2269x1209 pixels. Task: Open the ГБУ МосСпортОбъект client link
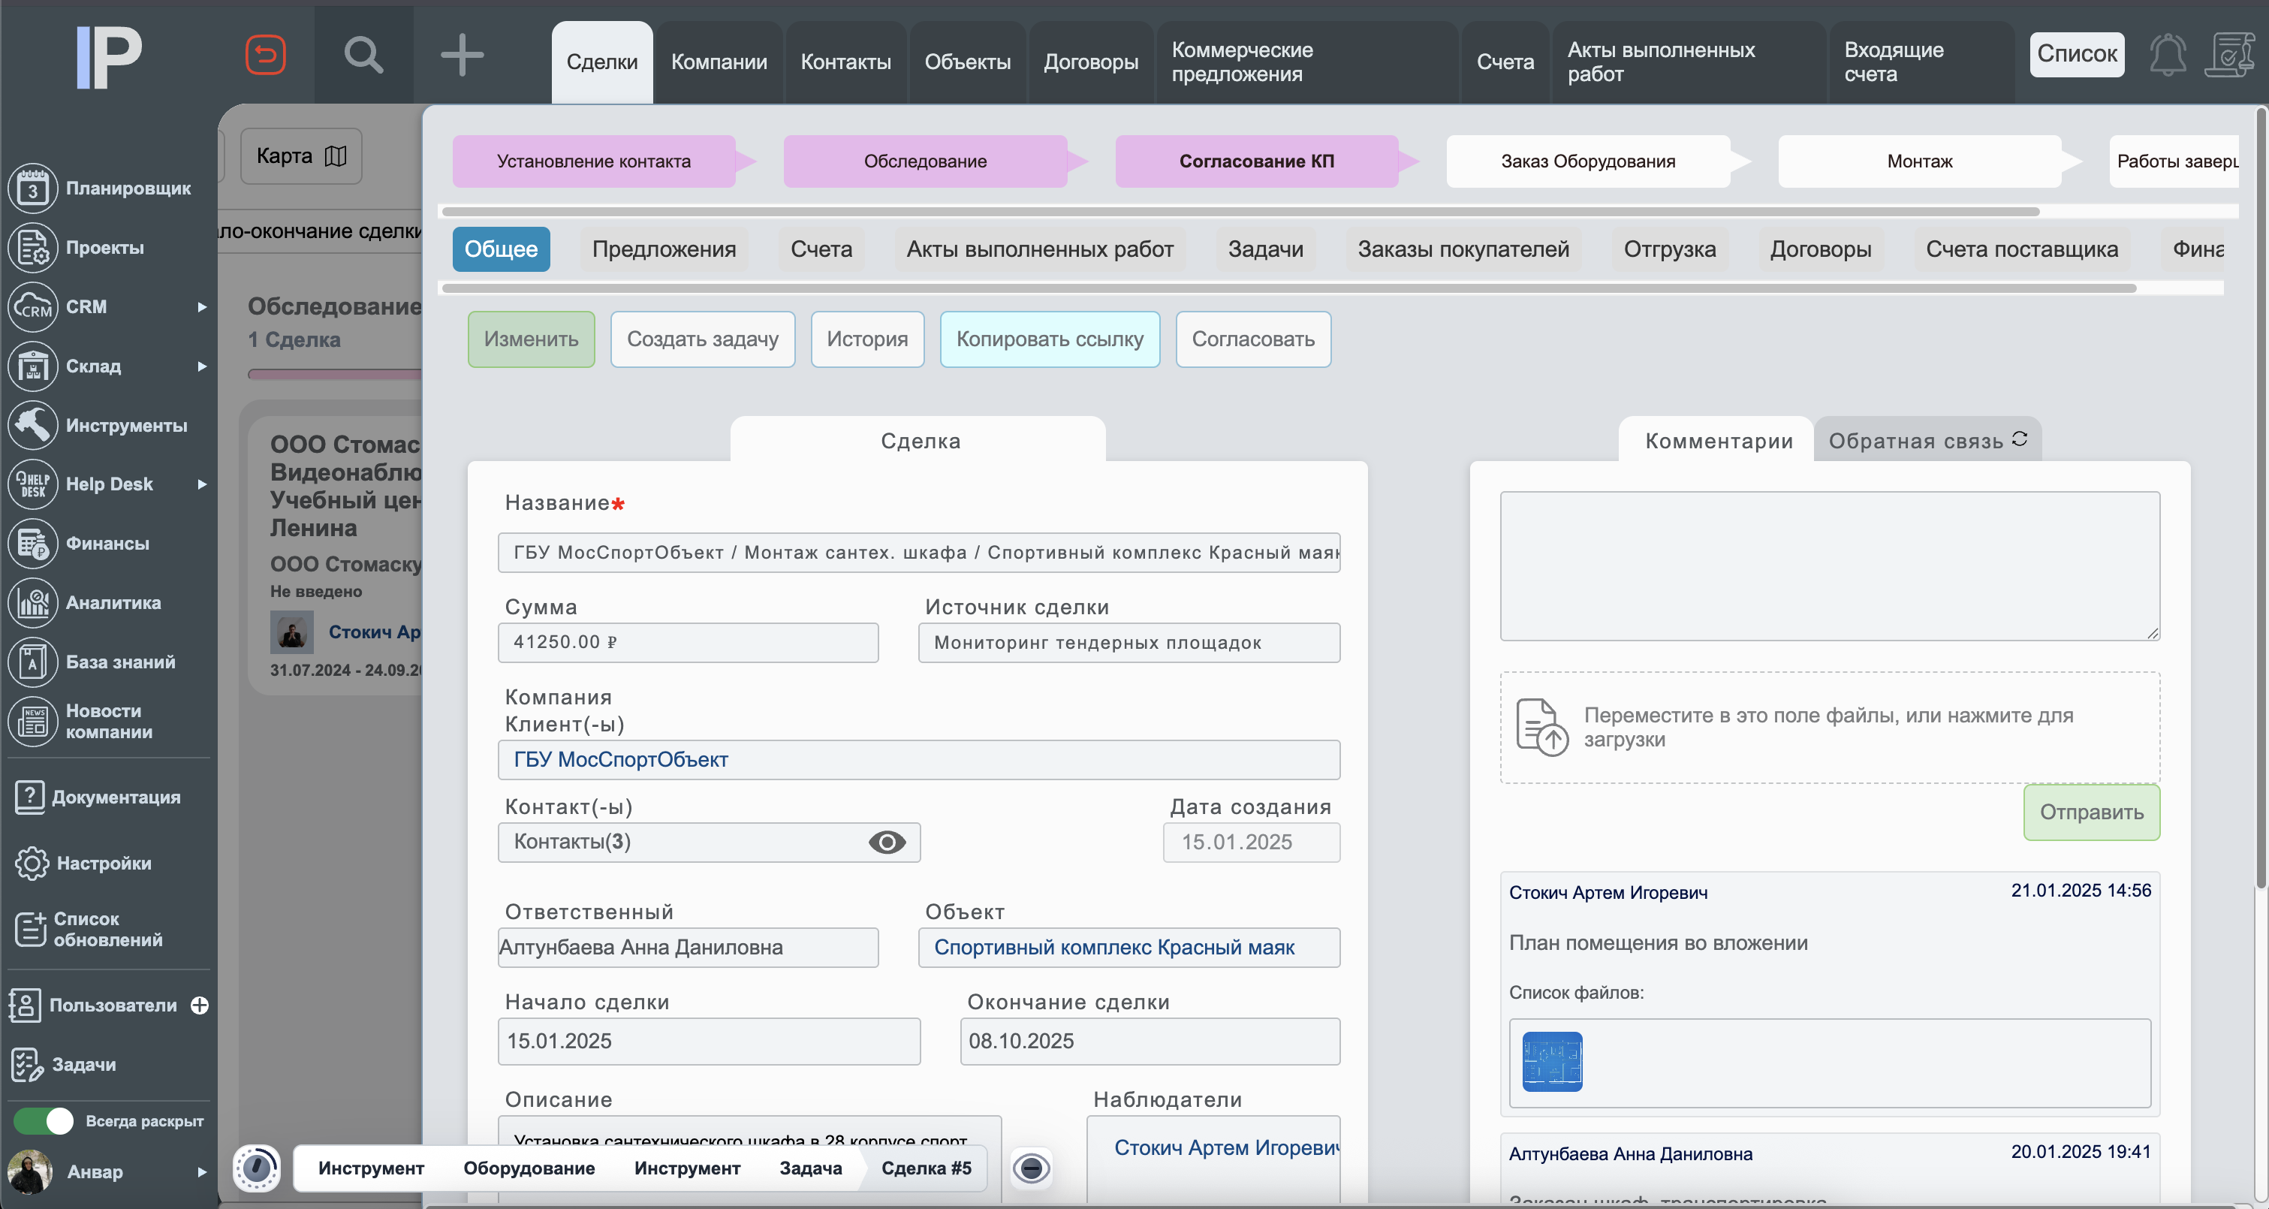[x=621, y=760]
